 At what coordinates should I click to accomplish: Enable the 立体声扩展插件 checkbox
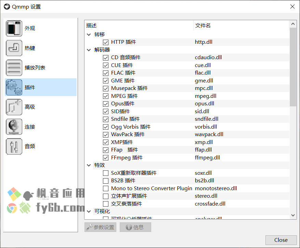106,196
